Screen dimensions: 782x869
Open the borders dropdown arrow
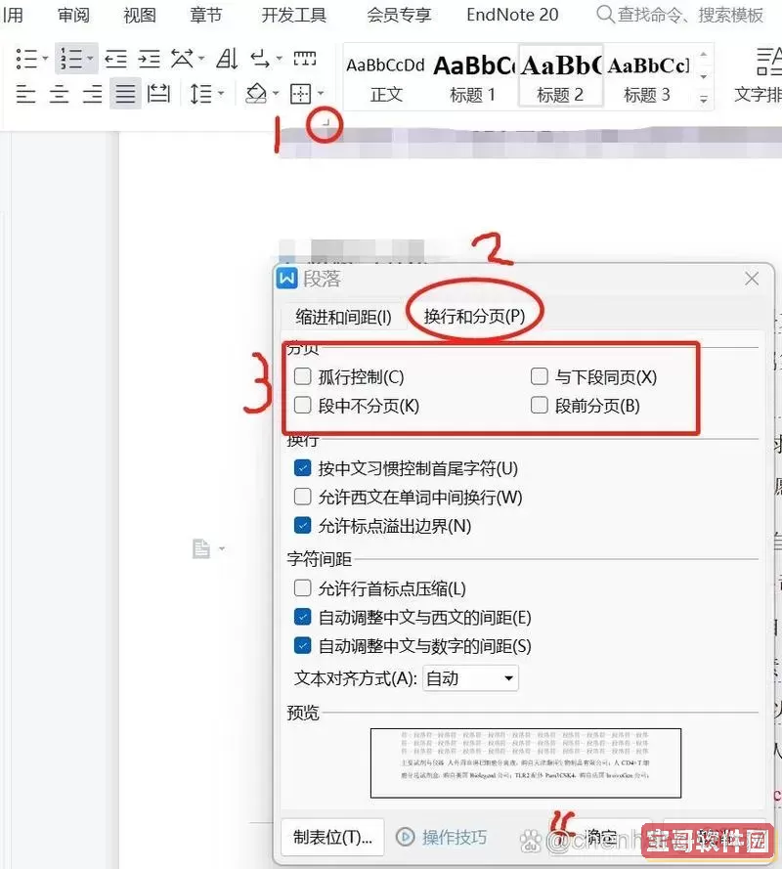321,93
